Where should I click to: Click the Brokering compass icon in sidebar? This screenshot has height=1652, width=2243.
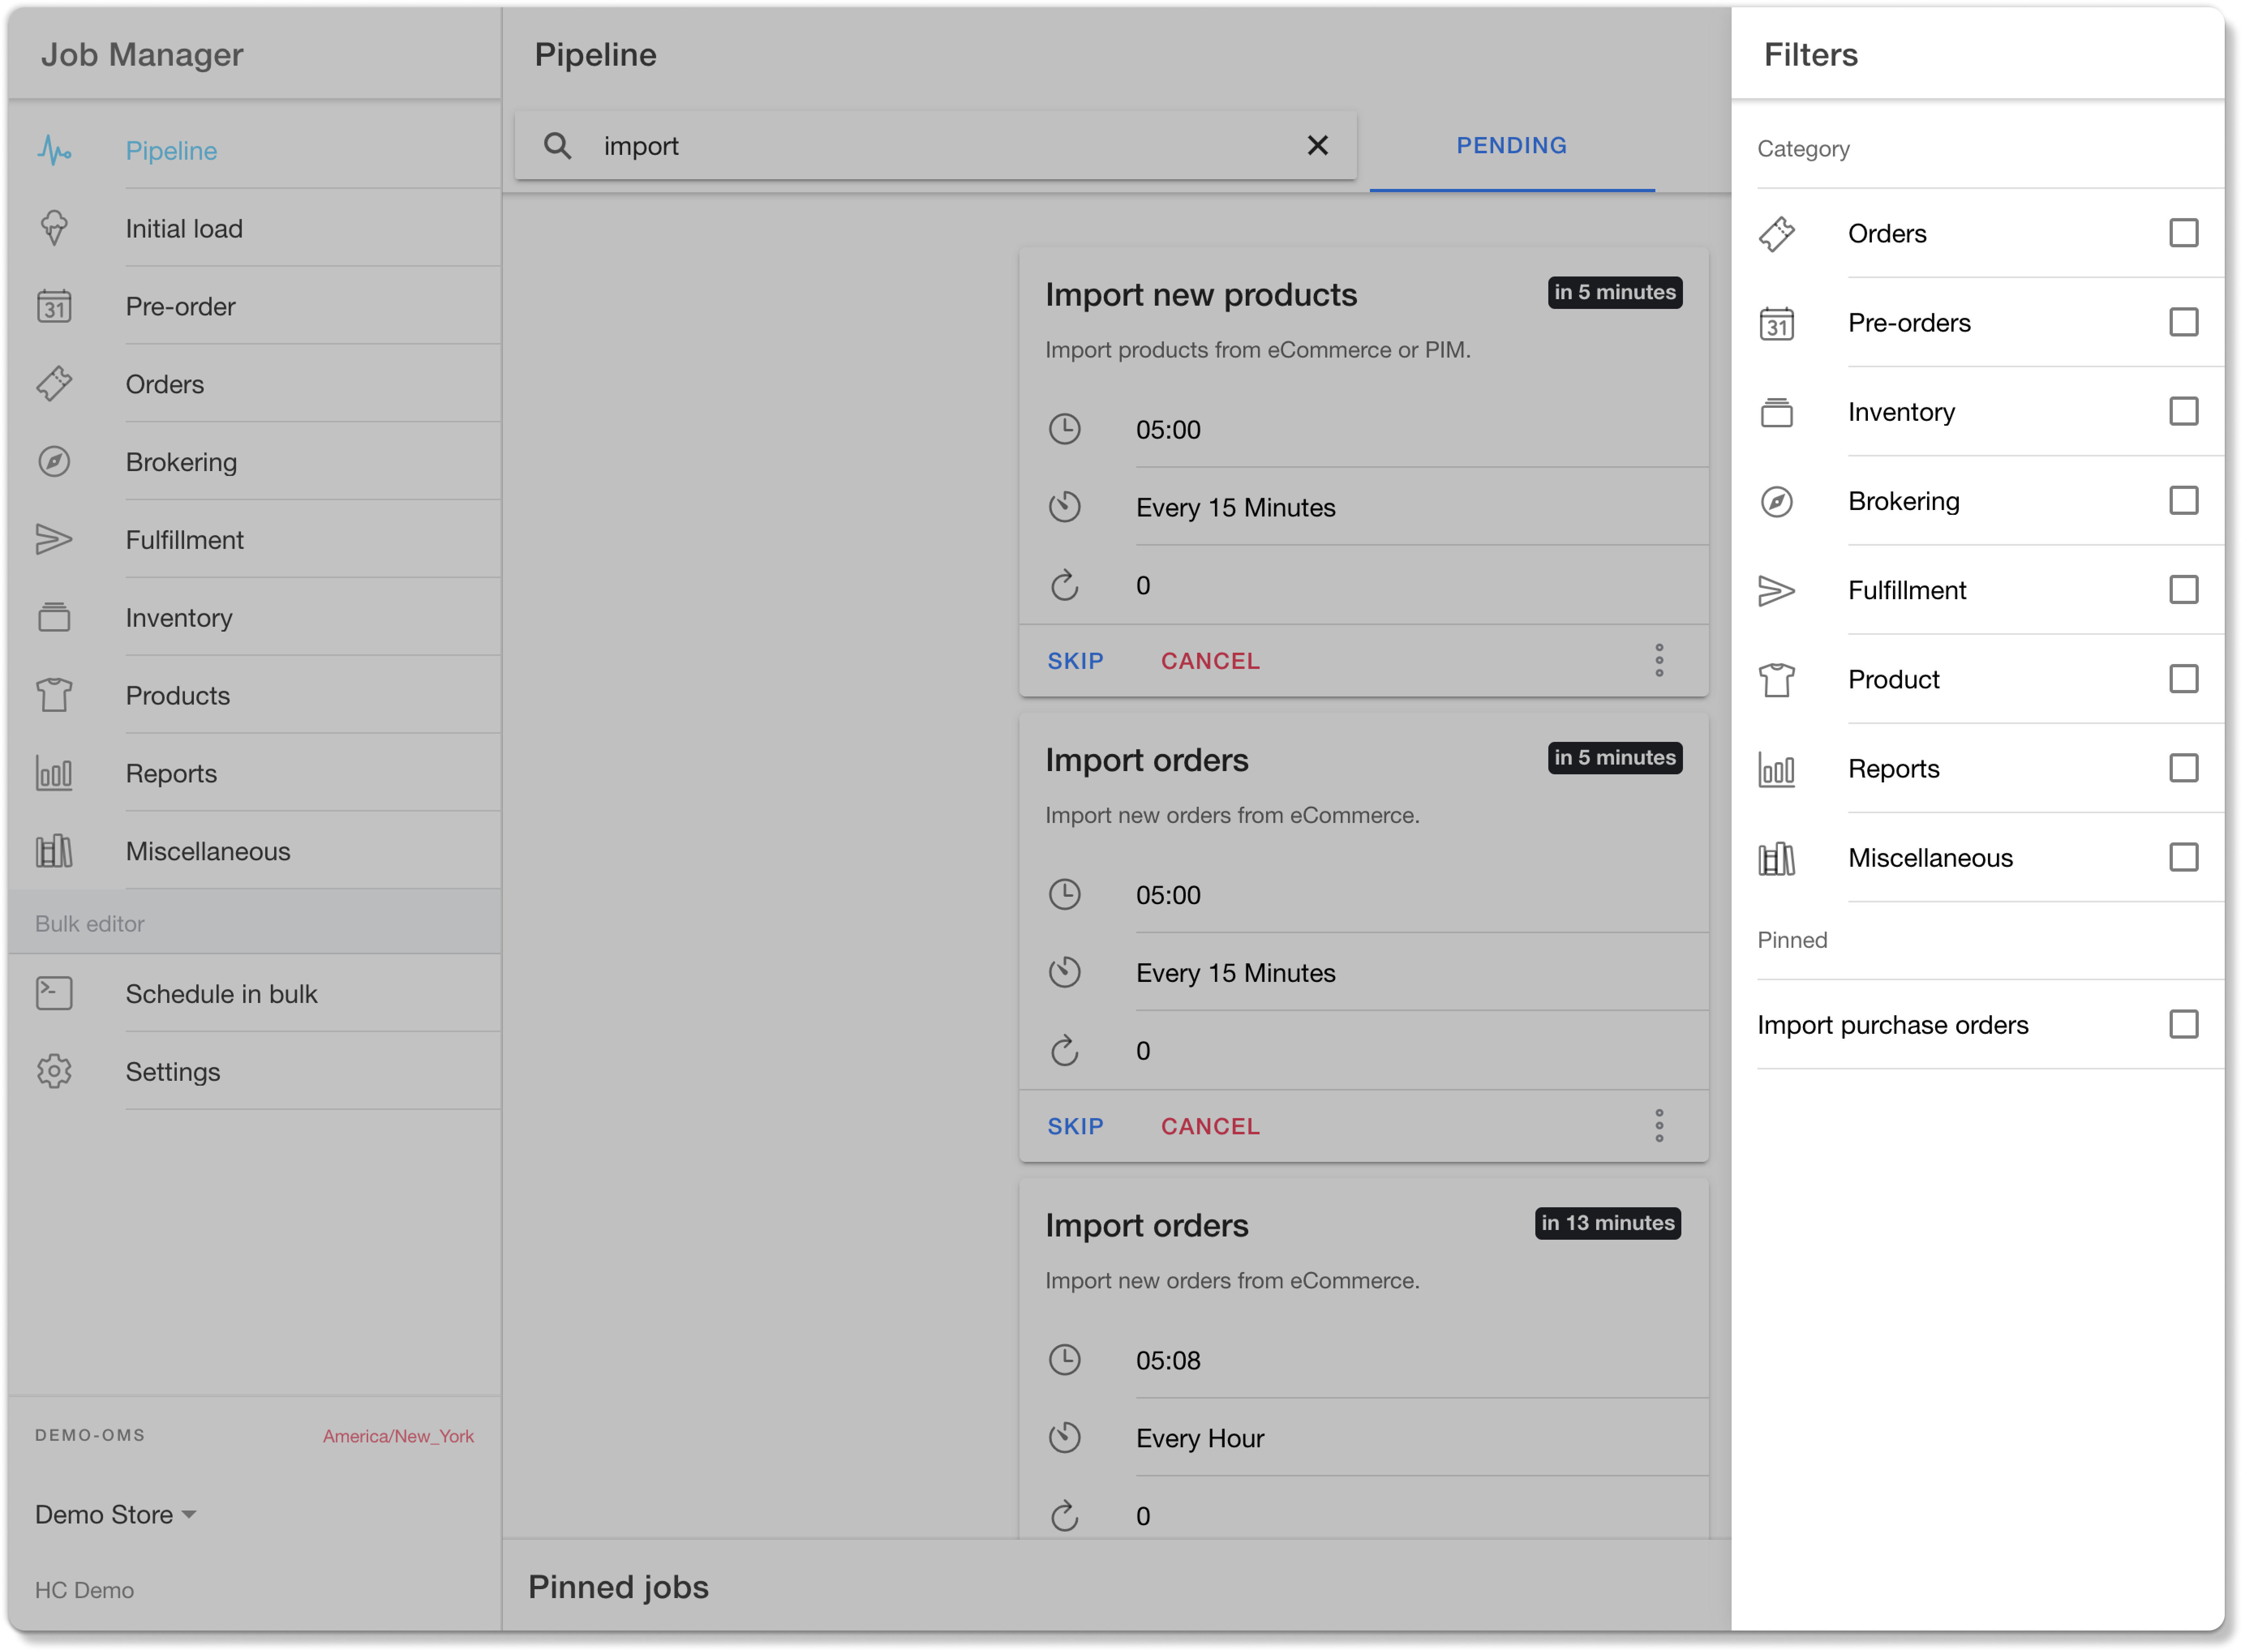[54, 462]
